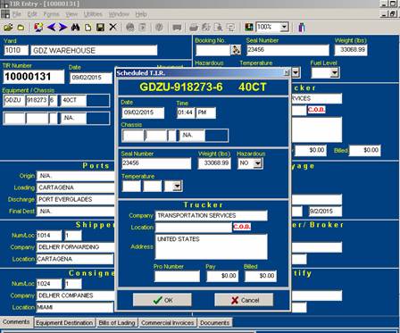This screenshot has width=400, height=333.
Task: Click the binoculars search icon
Action: (x=75, y=28)
